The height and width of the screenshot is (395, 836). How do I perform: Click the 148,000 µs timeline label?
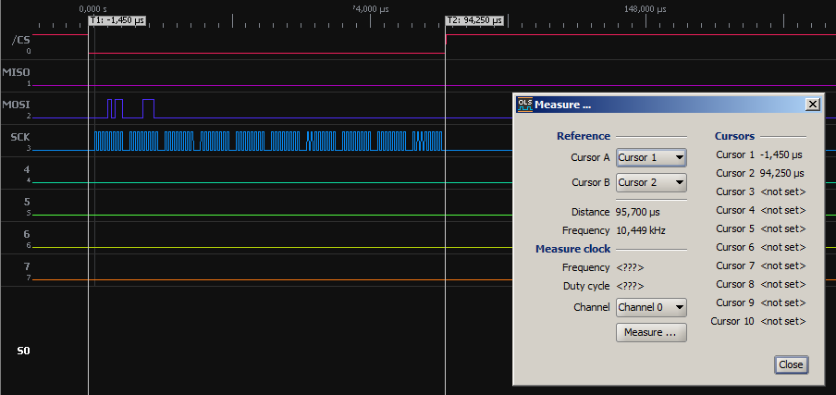click(x=645, y=9)
